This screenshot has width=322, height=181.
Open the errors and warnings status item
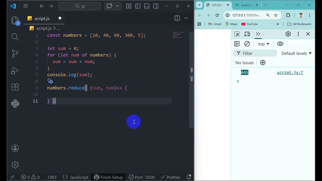point(30,177)
